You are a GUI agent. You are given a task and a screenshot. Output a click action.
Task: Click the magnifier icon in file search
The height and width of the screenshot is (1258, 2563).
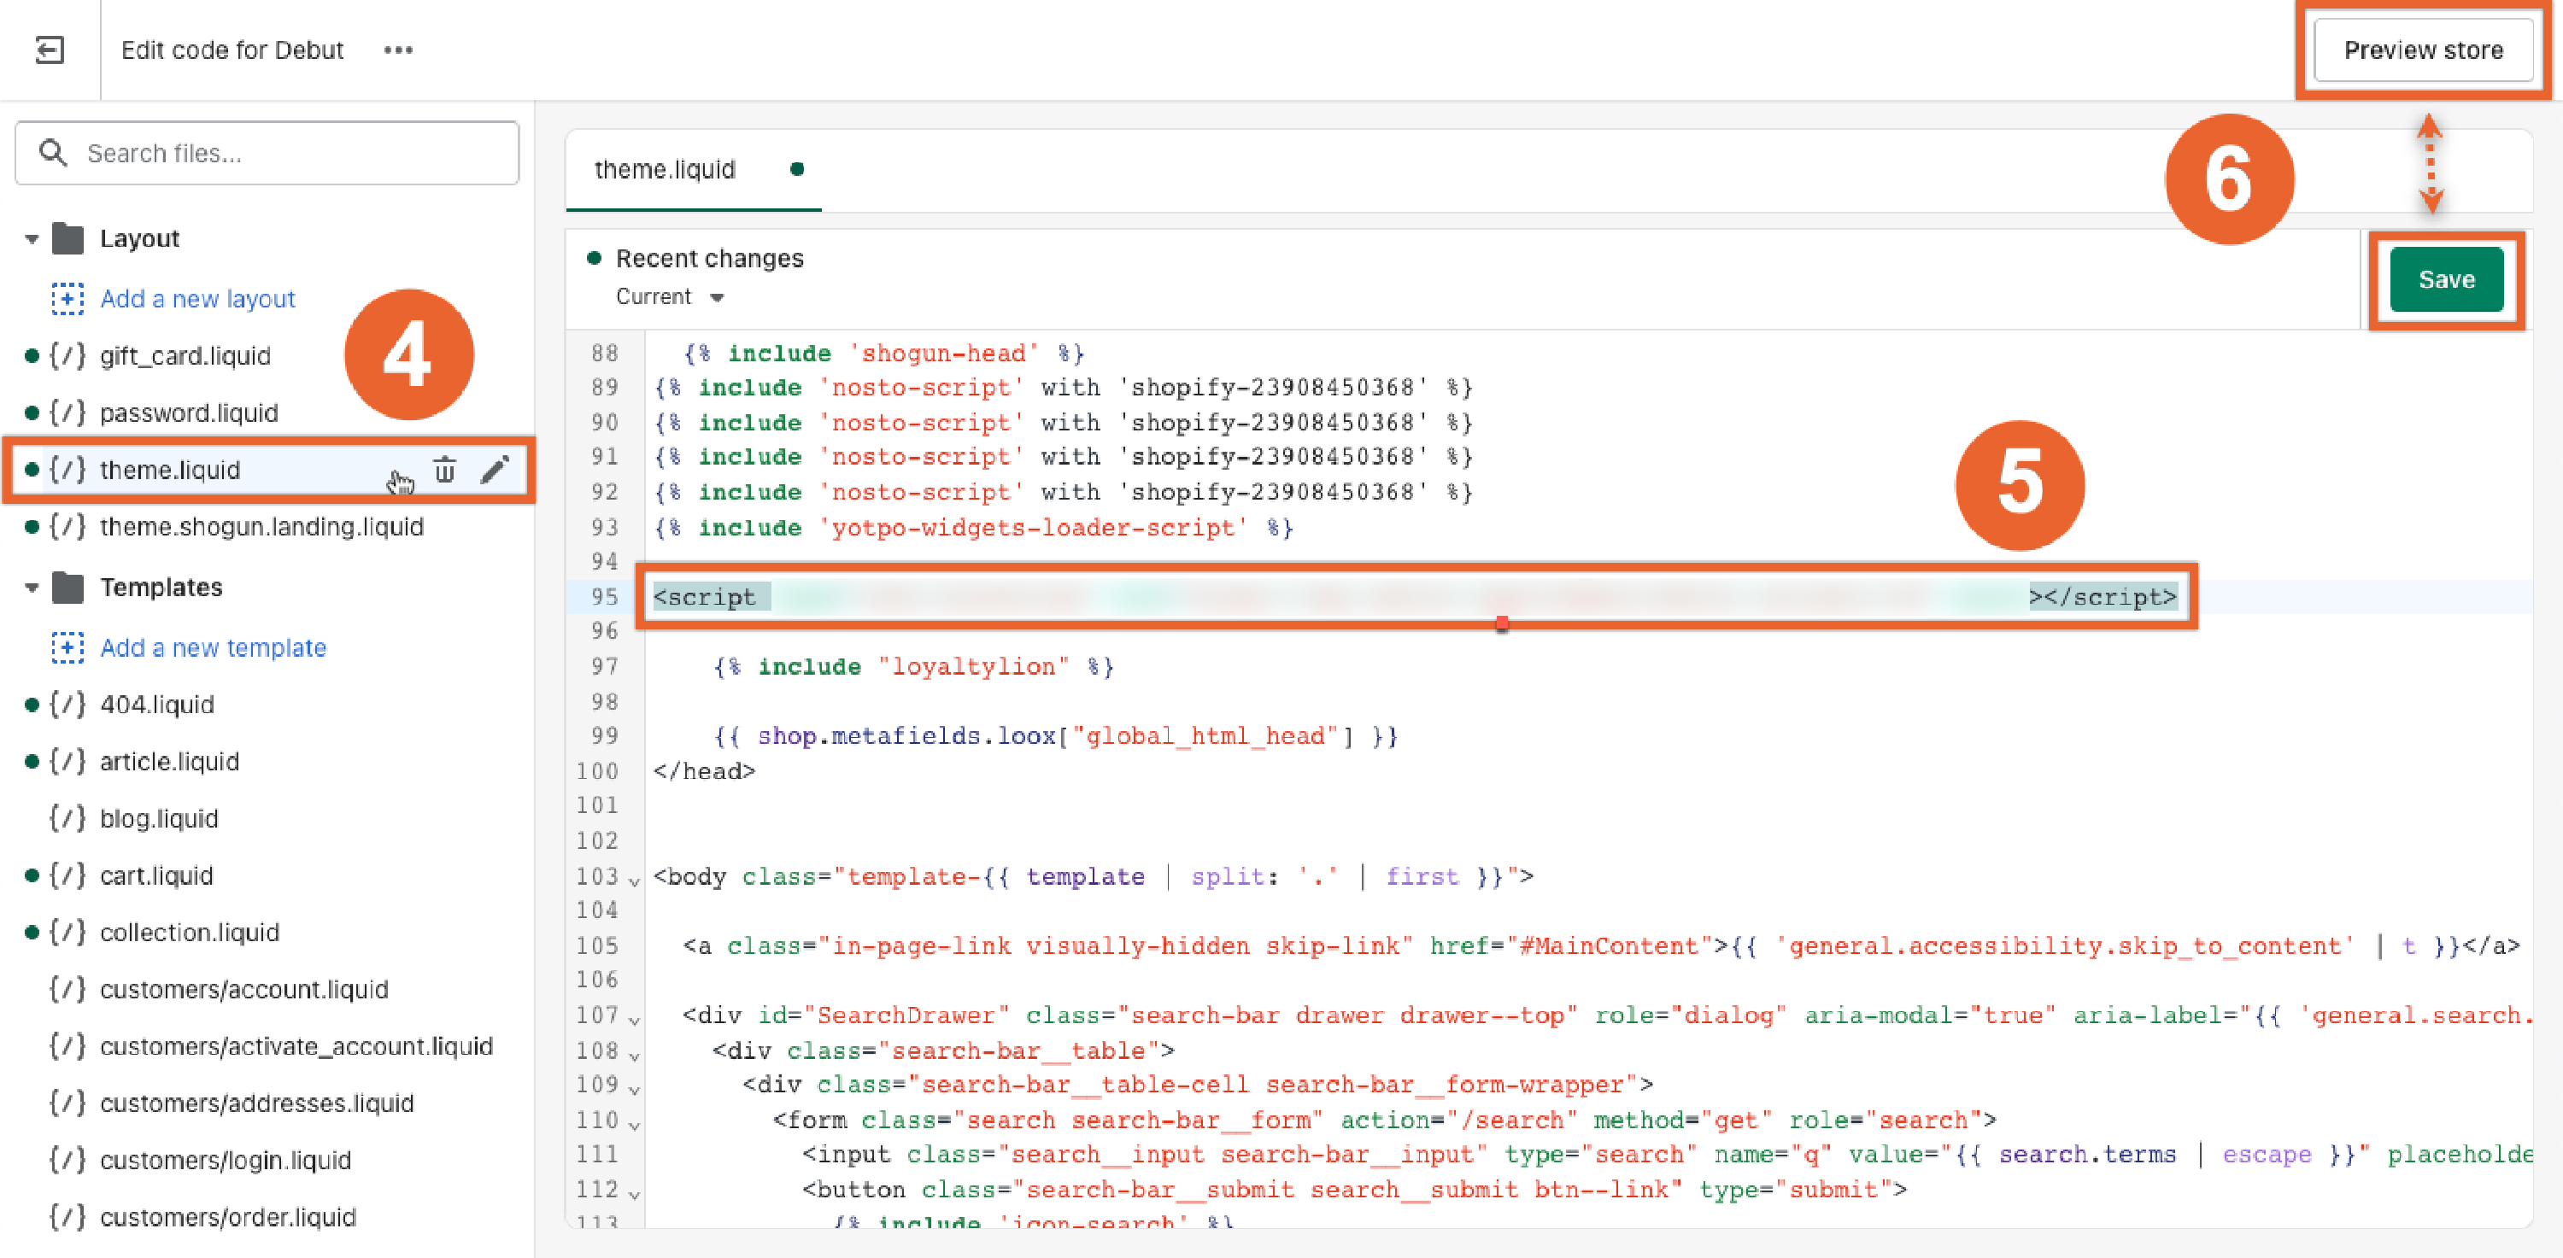[53, 153]
